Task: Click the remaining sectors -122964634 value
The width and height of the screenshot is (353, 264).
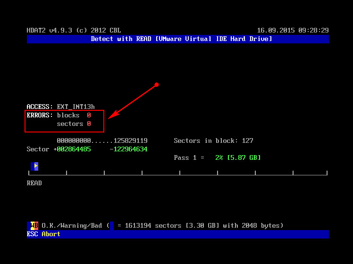Action: [128, 149]
